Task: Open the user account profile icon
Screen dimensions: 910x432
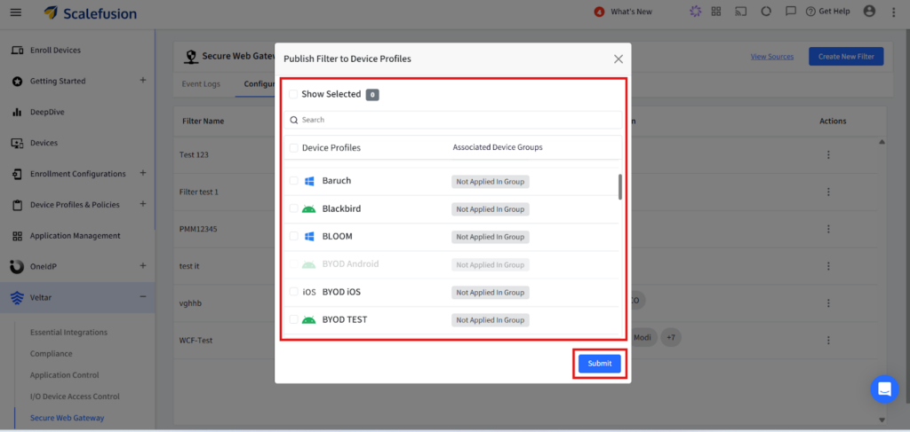Action: pyautogui.click(x=869, y=11)
